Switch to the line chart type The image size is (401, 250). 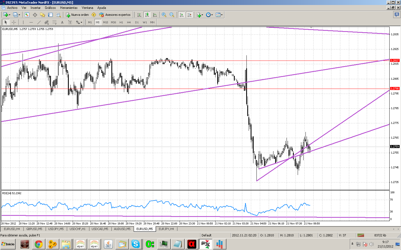155,15
